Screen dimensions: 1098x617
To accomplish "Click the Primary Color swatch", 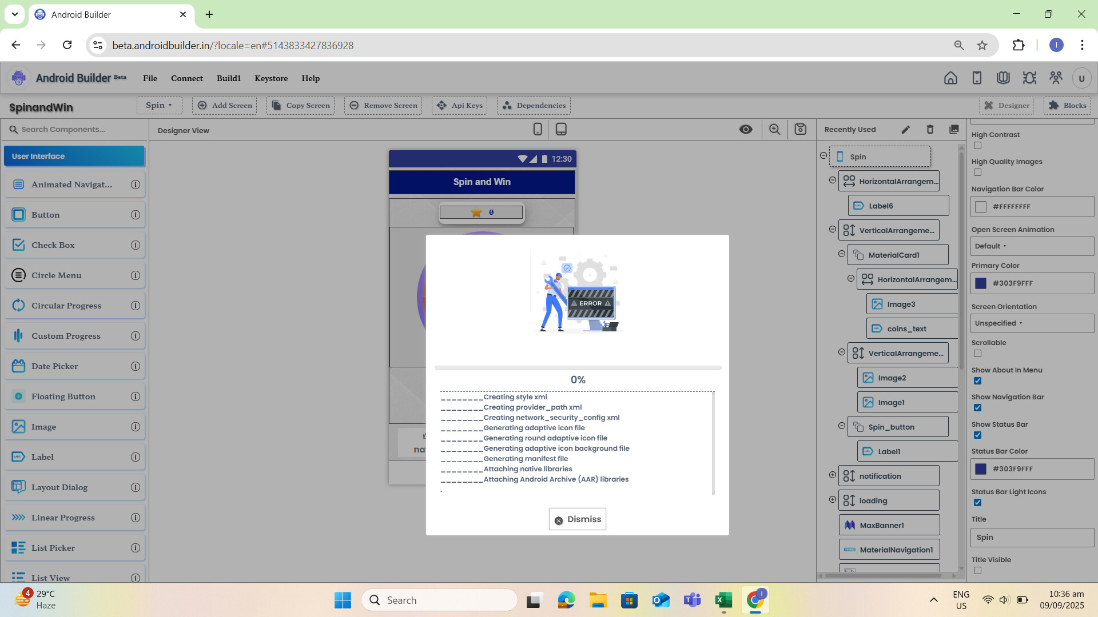I will [x=981, y=283].
